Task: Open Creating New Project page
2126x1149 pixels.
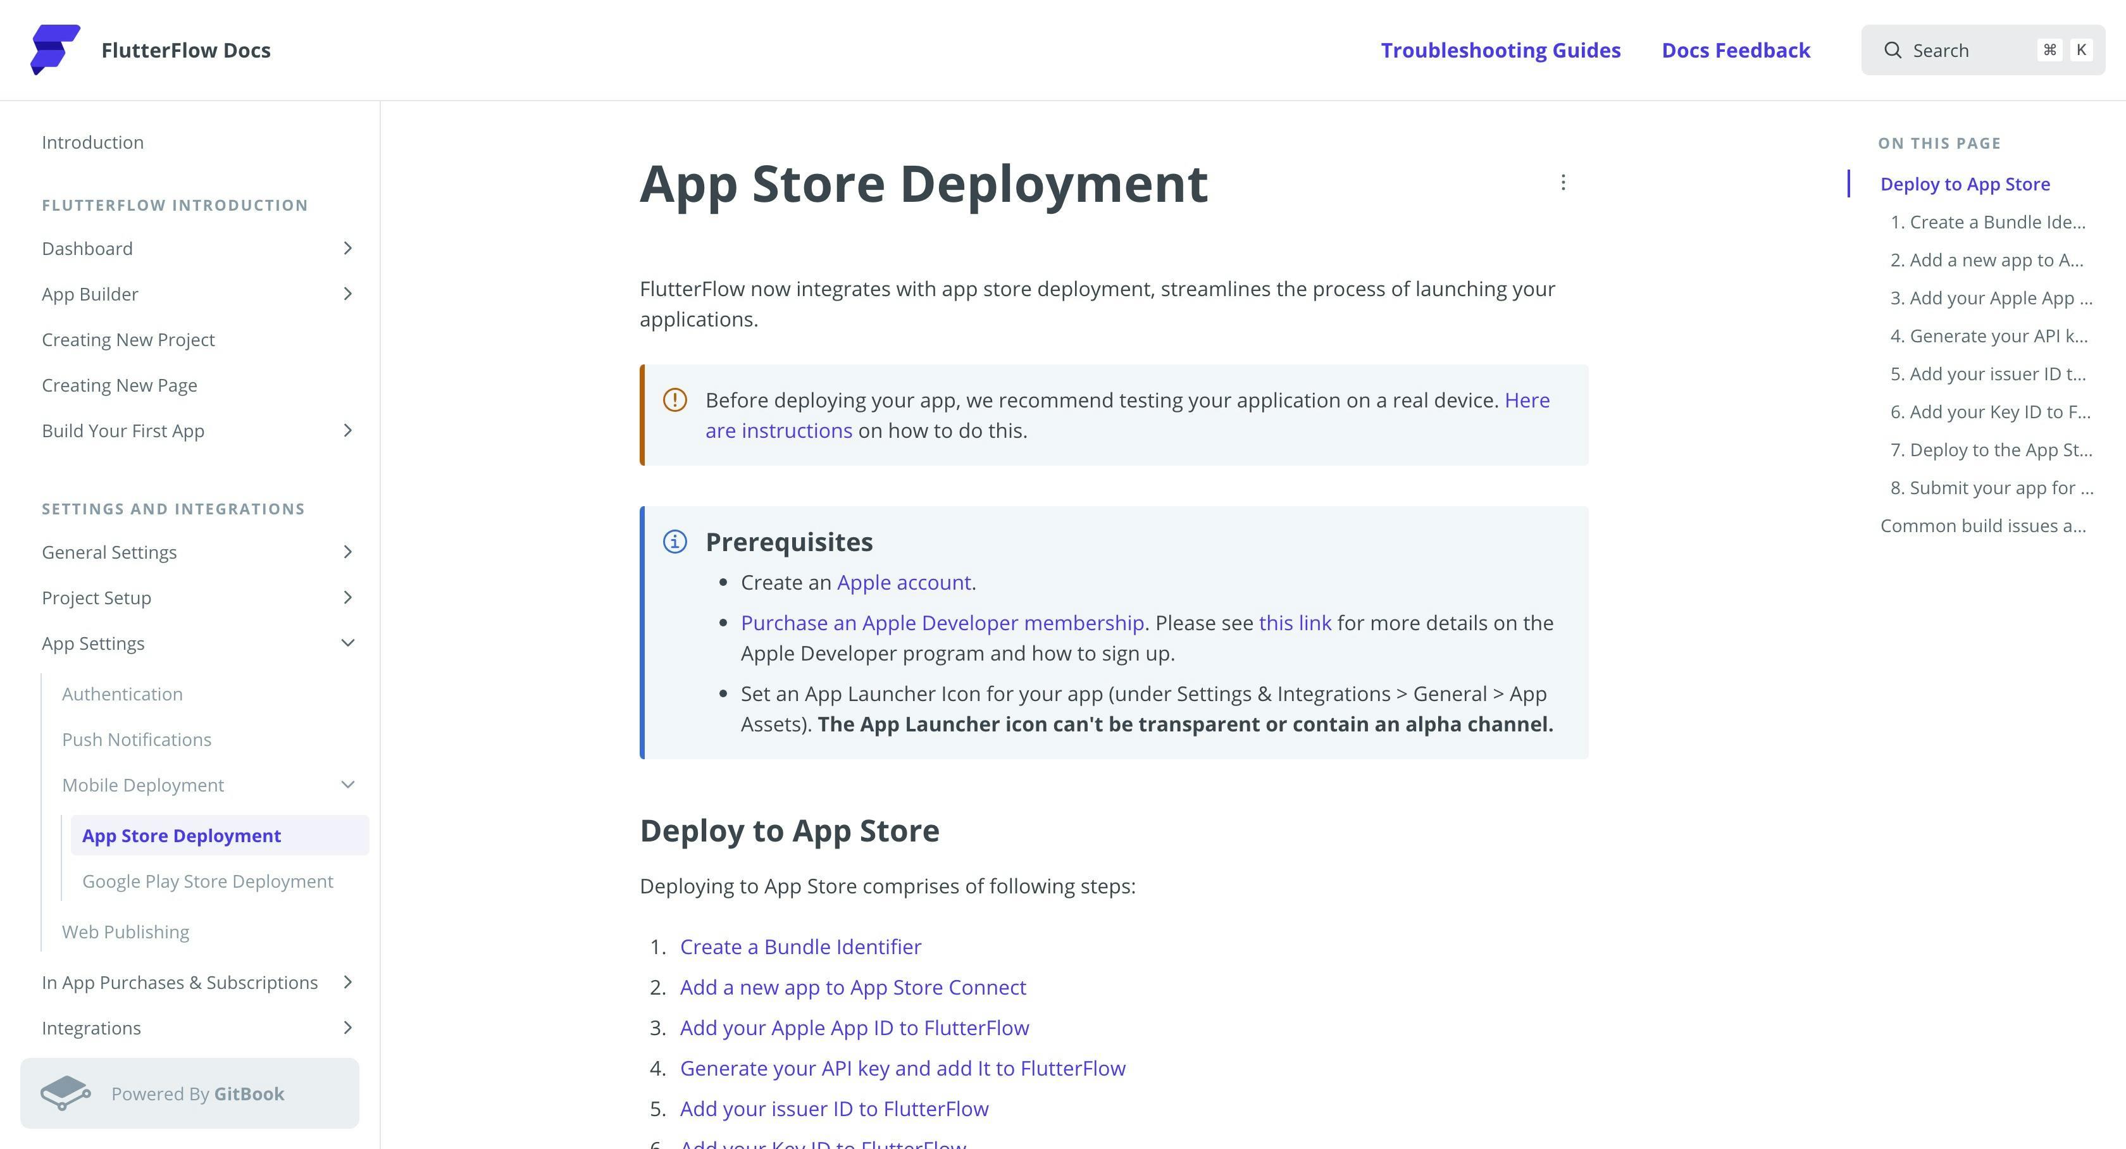Action: coord(128,340)
